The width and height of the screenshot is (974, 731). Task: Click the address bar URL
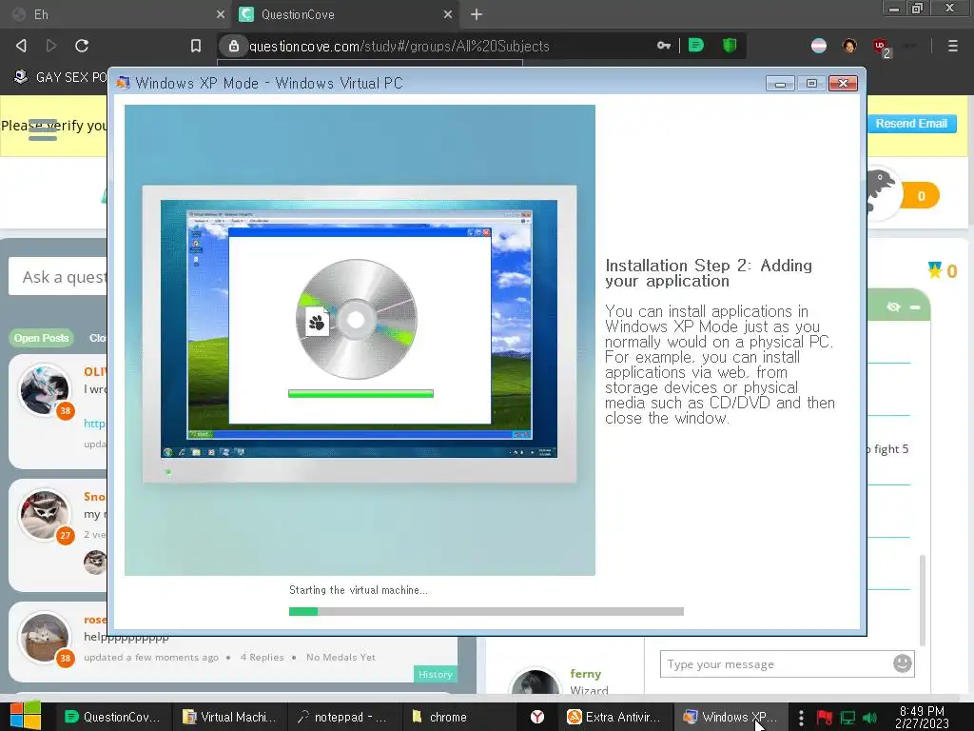[399, 46]
